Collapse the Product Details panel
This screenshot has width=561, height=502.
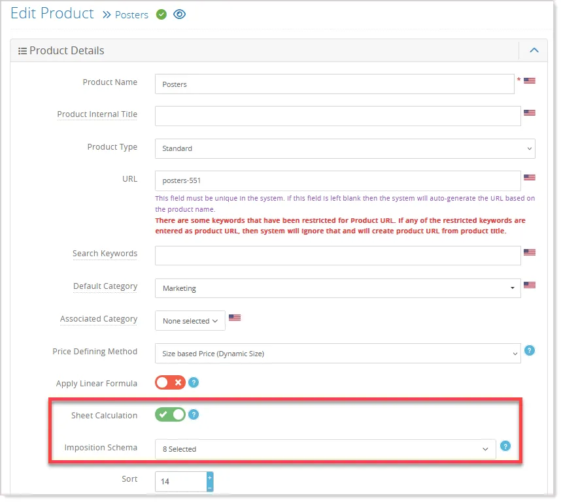(534, 50)
